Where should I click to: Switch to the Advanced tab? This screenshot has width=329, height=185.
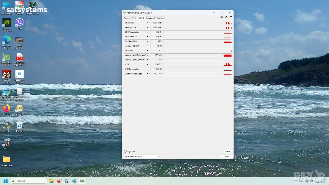(x=150, y=18)
